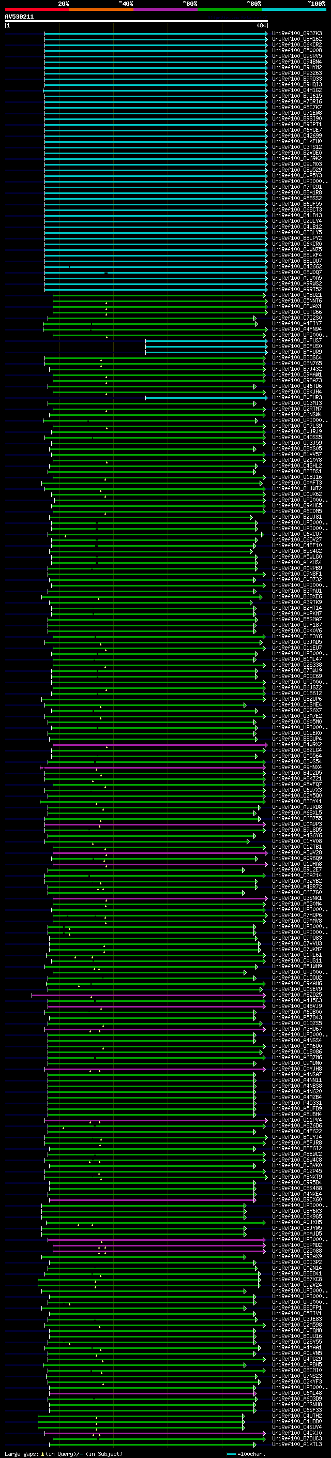Click arrowhead ending UniRef100_B2UJ81 alignment
Viewport: 331px width, 1458px height.
pos(251,517)
